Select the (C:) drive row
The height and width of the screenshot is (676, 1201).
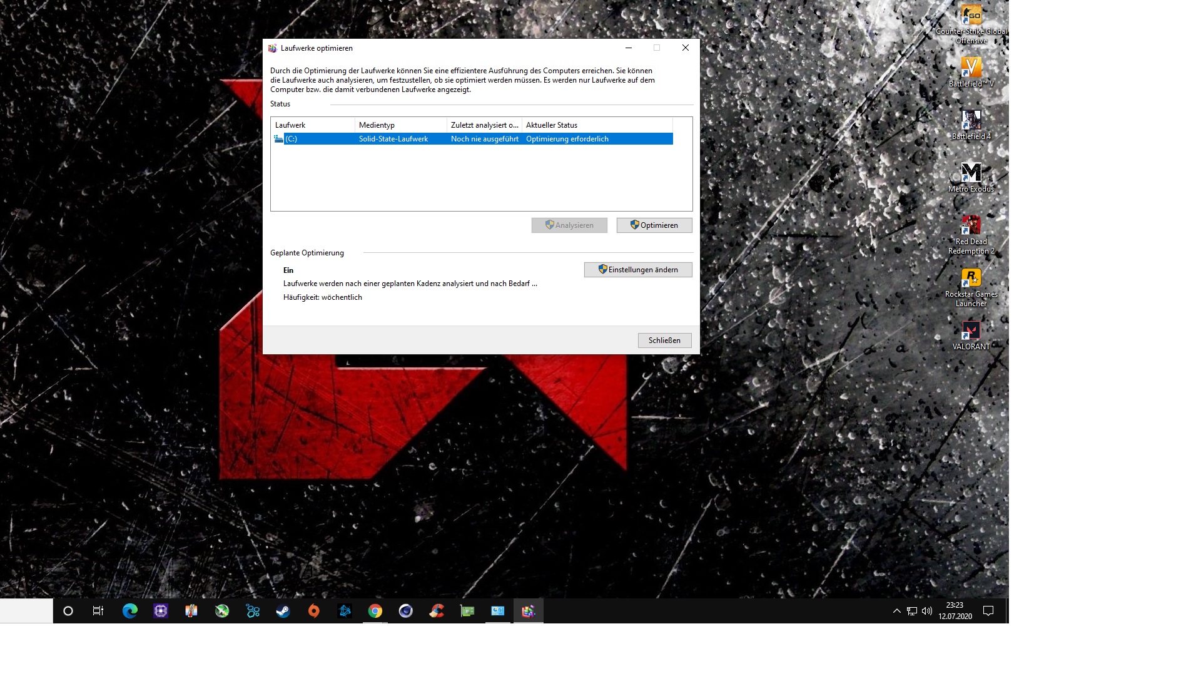click(472, 139)
